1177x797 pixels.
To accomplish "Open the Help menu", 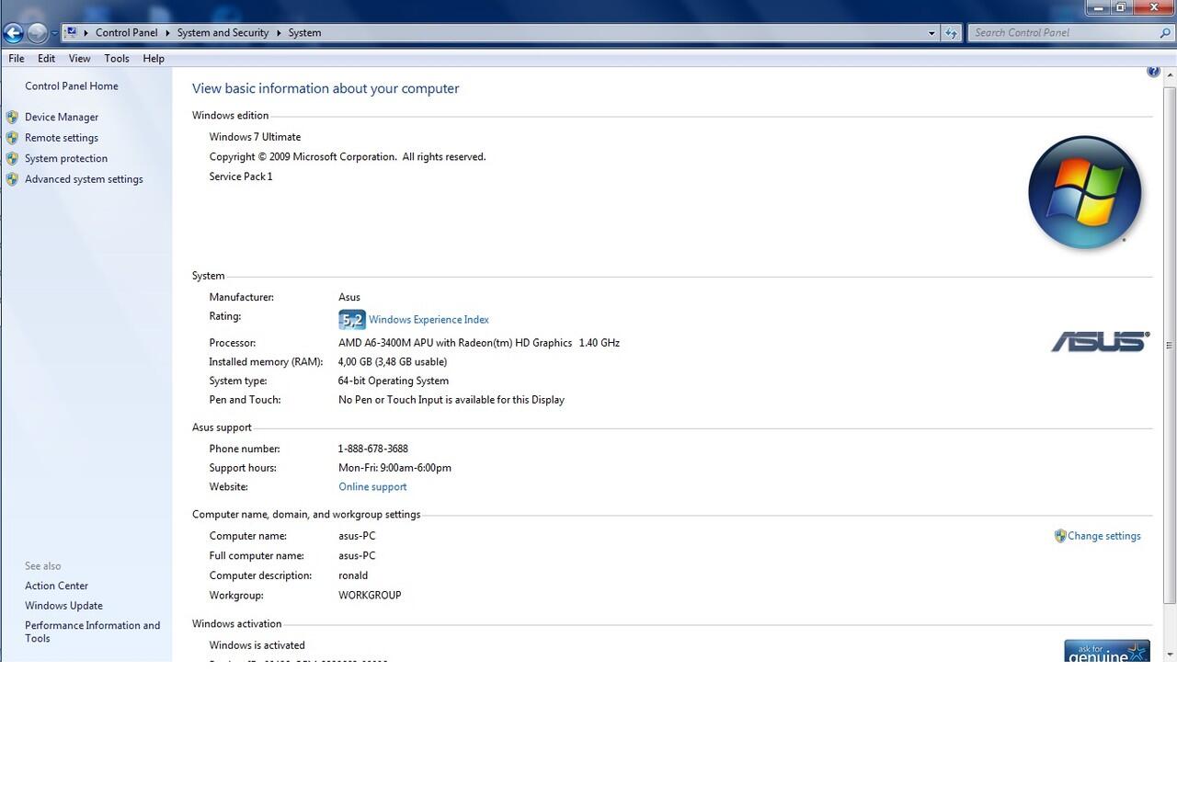I will click(x=154, y=58).
